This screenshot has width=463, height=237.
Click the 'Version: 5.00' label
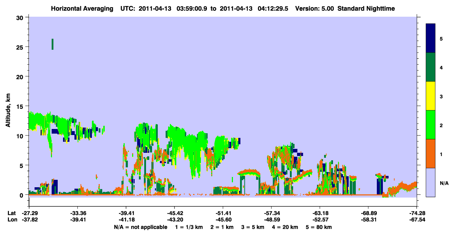314,8
